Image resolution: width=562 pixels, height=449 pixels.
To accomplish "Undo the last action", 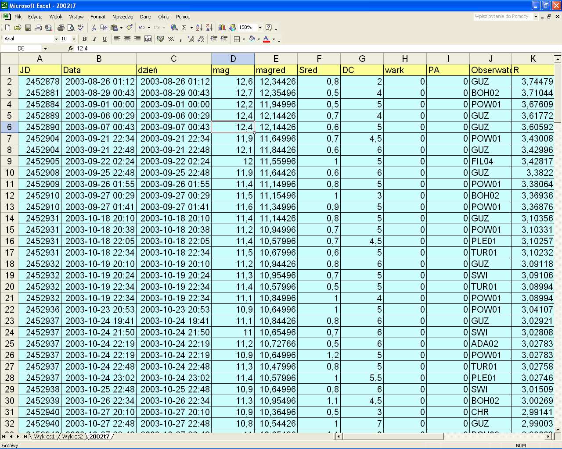I will (x=142, y=28).
